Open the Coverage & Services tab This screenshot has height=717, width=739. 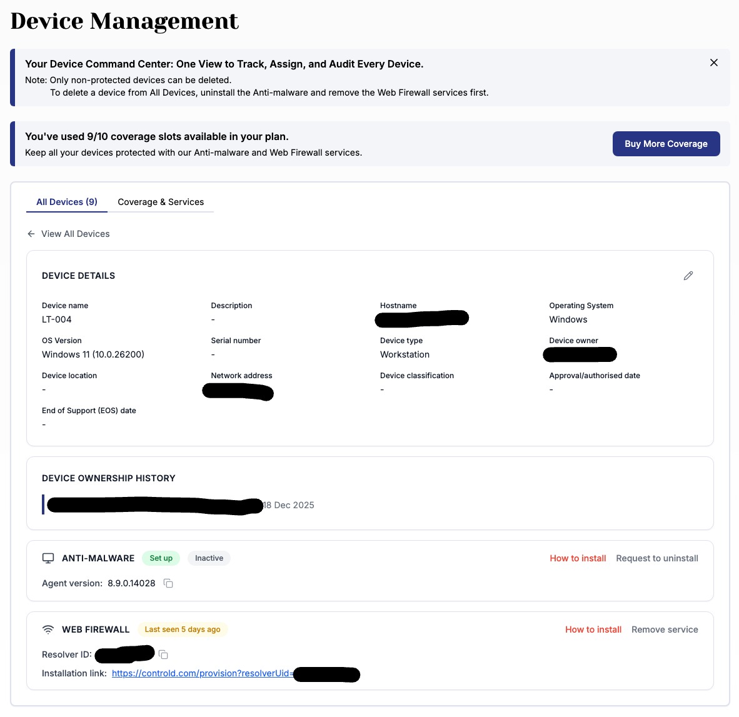pos(161,202)
